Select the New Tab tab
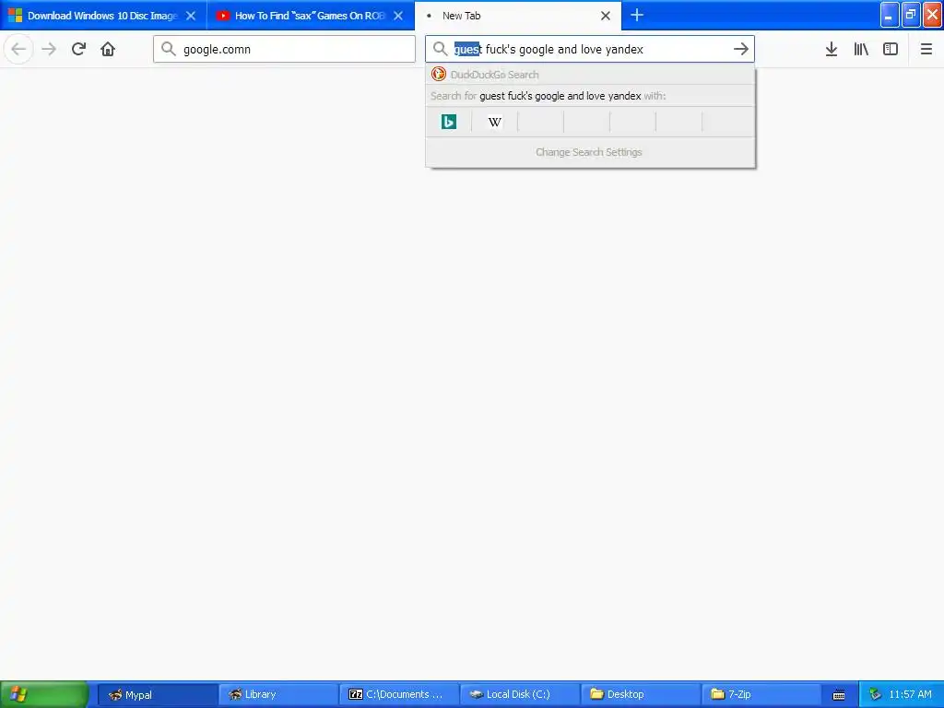The image size is (944, 708). (x=518, y=16)
